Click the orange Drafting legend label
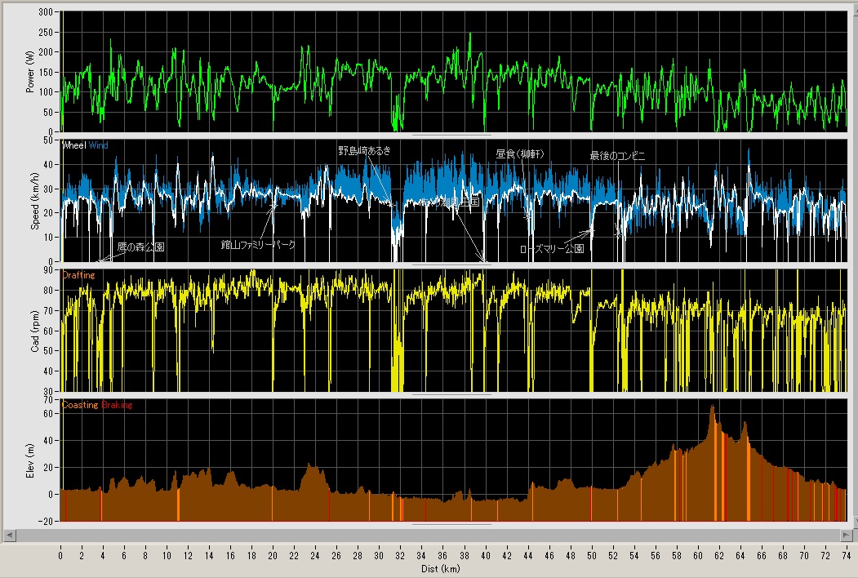 78,276
